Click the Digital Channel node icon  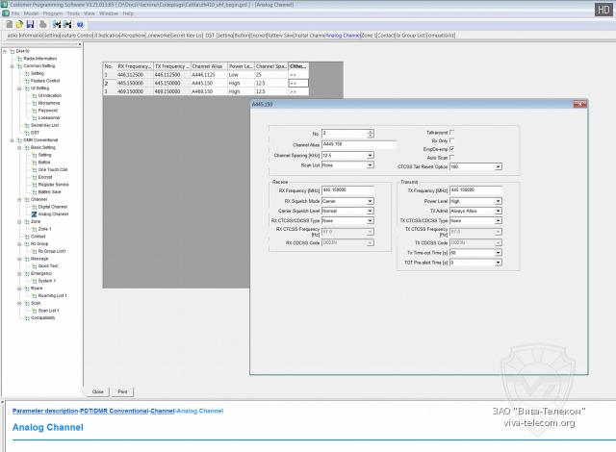pyautogui.click(x=35, y=207)
